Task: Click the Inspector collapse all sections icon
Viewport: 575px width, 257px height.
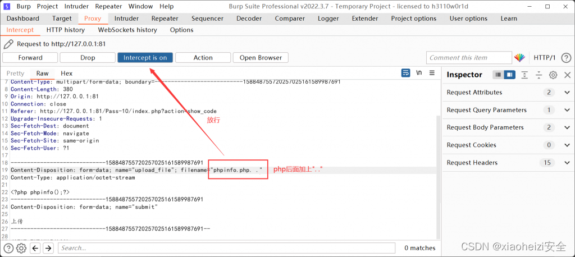Action: click(x=539, y=75)
